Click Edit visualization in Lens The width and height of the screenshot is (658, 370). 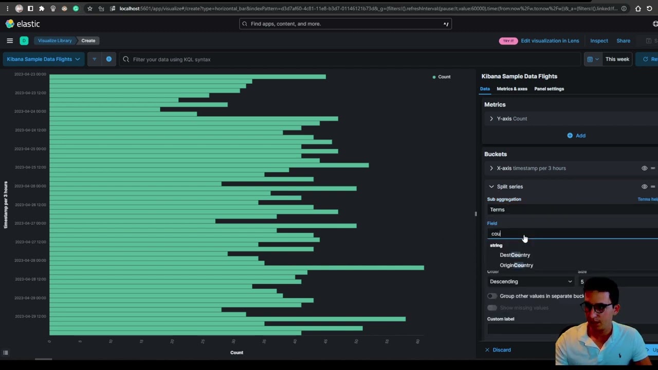[x=550, y=41]
